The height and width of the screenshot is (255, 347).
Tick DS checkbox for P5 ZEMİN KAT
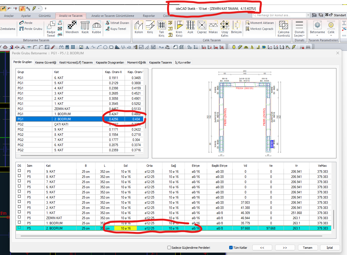(19, 217)
